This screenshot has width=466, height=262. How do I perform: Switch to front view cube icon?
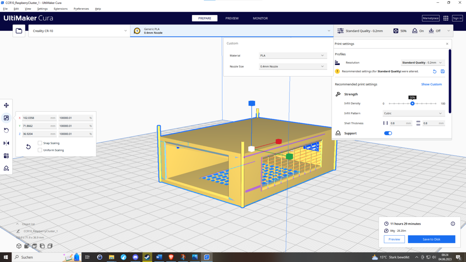27,246
